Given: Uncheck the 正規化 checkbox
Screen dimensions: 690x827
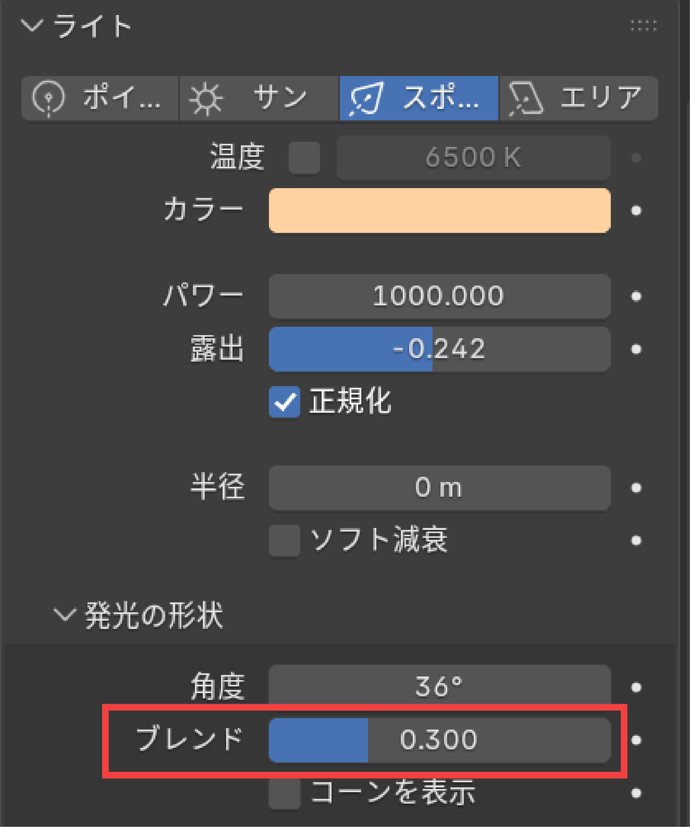Looking at the screenshot, I should (x=284, y=402).
